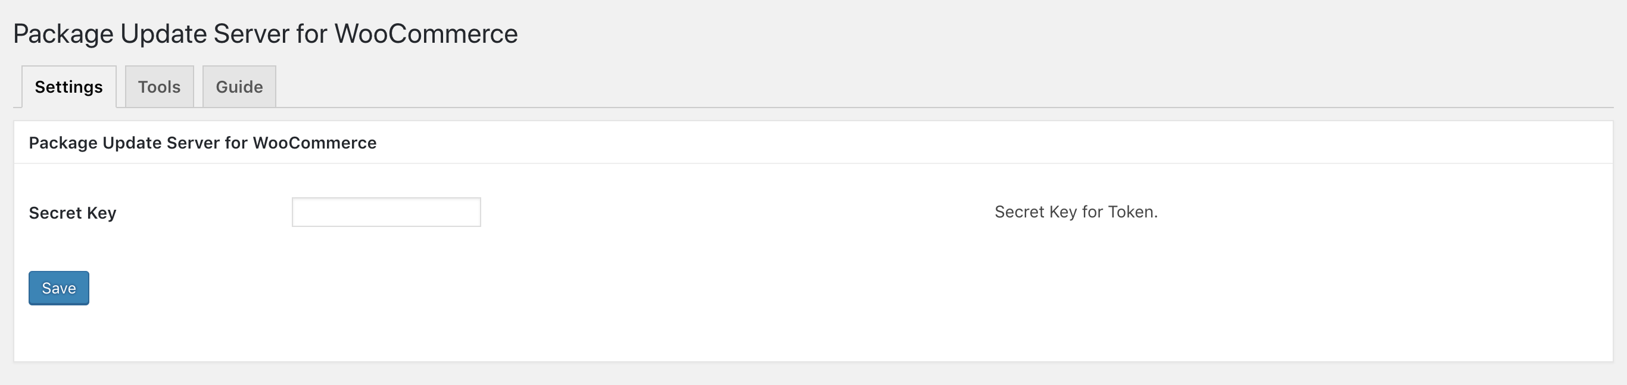This screenshot has width=1627, height=385.
Task: View the plugin Guide tab
Action: click(x=239, y=87)
